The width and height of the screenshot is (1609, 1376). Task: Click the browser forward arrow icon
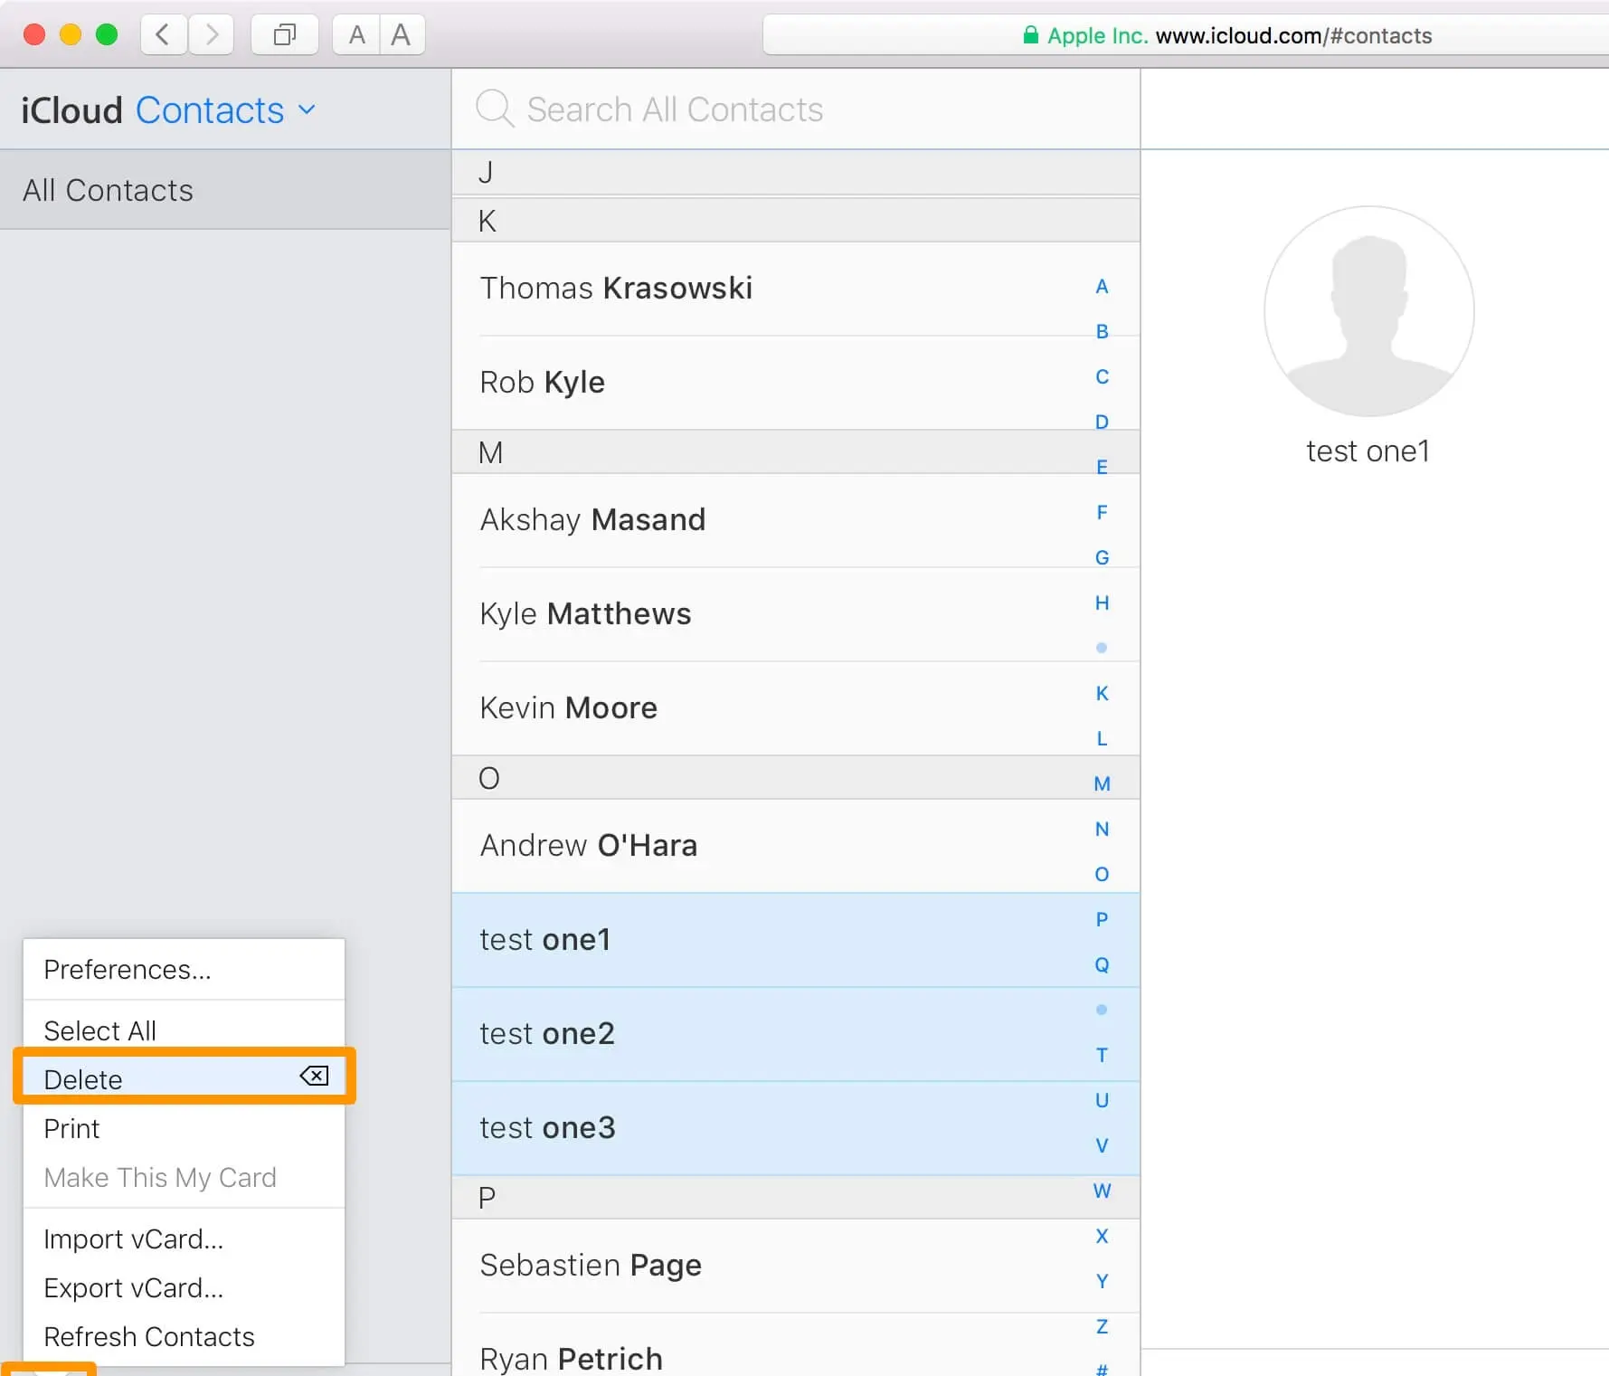coord(212,34)
